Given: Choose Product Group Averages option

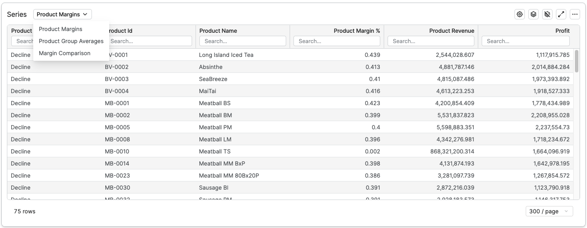Looking at the screenshot, I should point(71,41).
